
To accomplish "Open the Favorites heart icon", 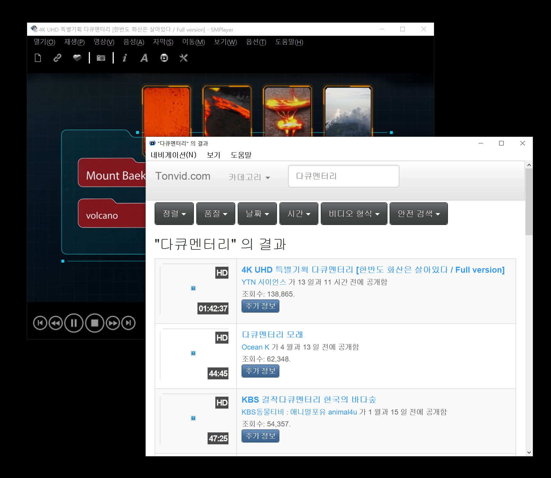I will (77, 58).
